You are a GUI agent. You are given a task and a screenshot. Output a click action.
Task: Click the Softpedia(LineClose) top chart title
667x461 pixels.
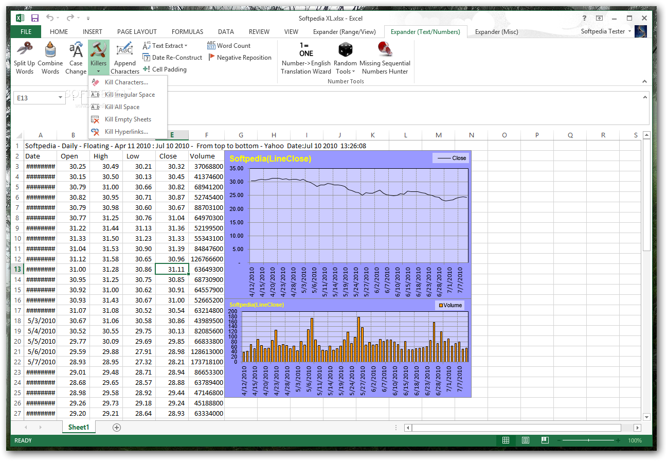pos(271,158)
